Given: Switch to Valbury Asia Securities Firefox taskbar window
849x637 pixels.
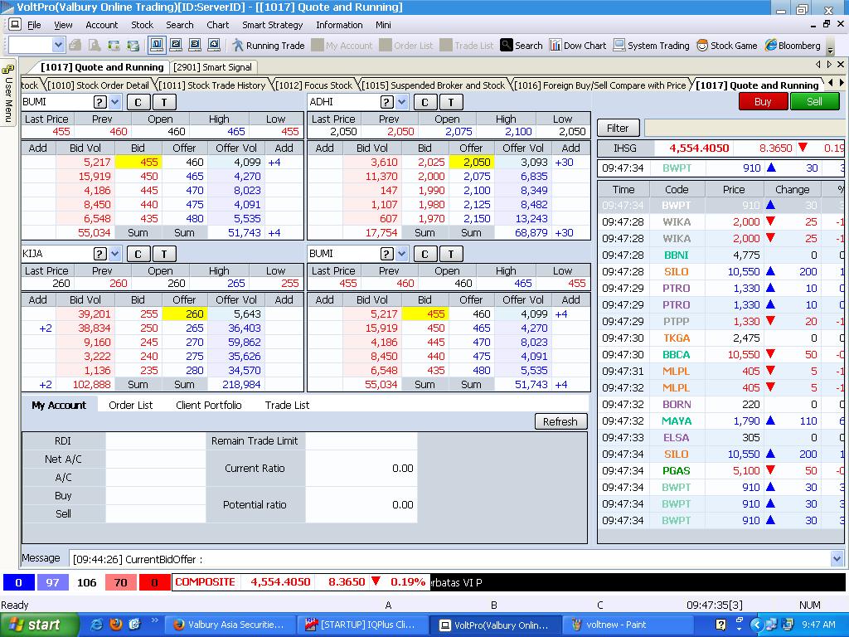Looking at the screenshot, I should [230, 625].
